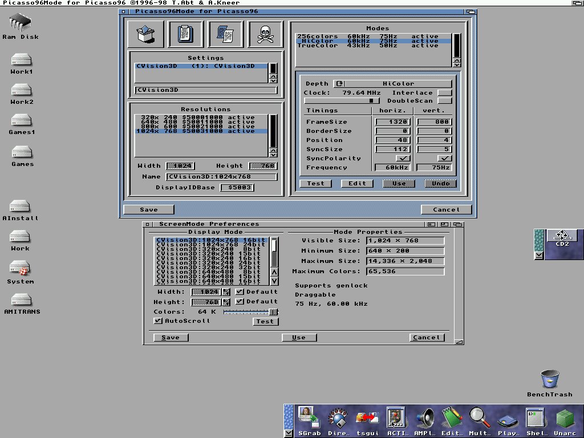Select the AInstall drive icon
Image resolution: width=584 pixels, height=438 pixels.
pos(20,210)
